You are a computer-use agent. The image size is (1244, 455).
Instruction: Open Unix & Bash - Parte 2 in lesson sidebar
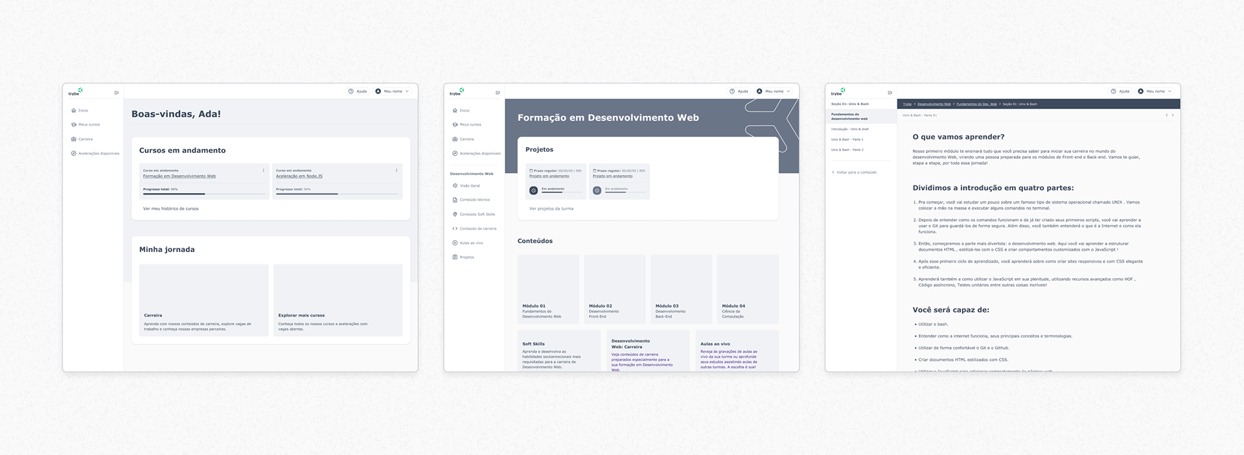click(847, 150)
